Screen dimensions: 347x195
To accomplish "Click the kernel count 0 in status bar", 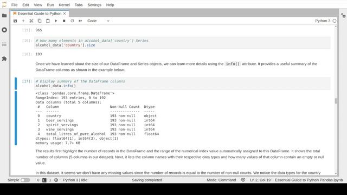I will 38,180.
